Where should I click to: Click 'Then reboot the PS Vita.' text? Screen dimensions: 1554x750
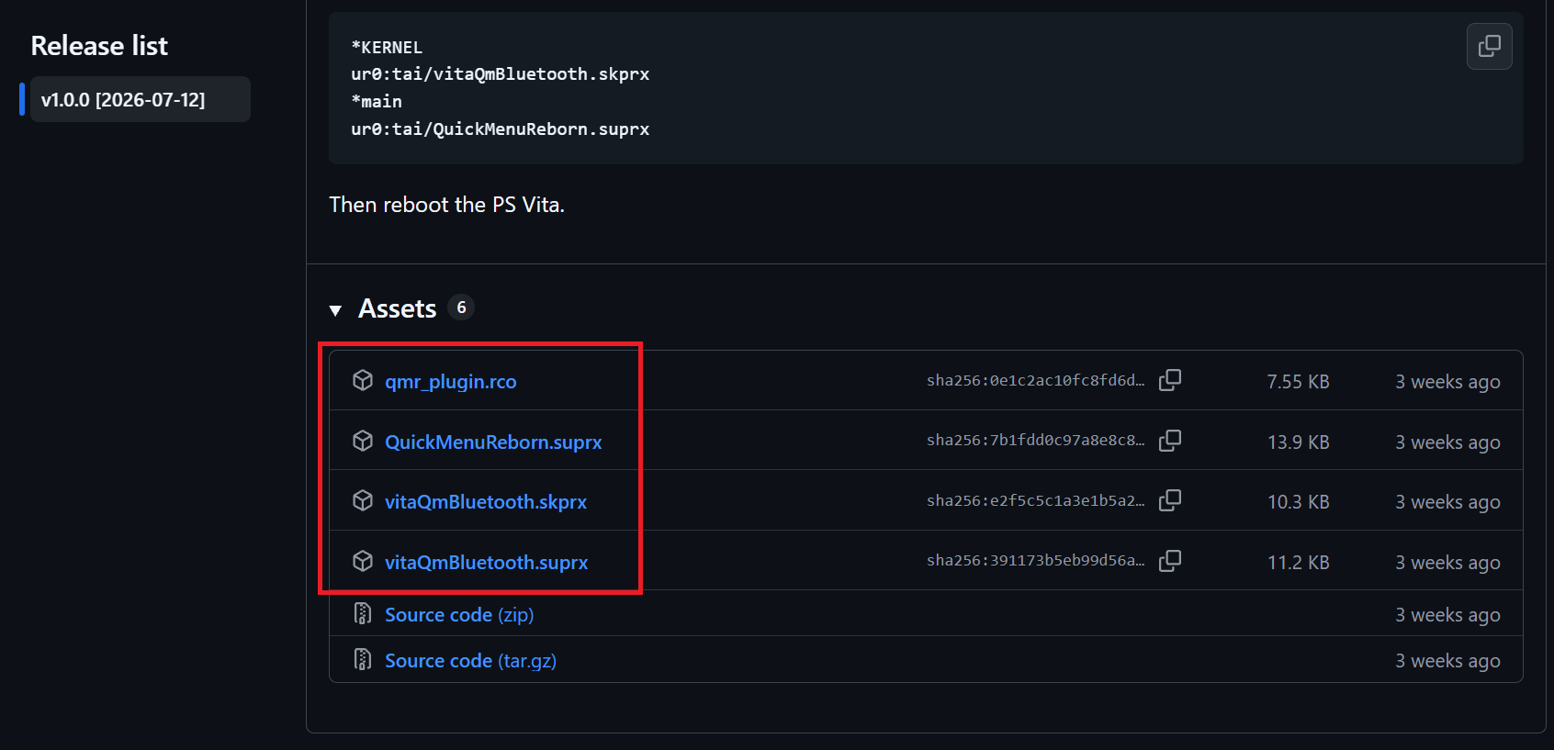pyautogui.click(x=447, y=205)
